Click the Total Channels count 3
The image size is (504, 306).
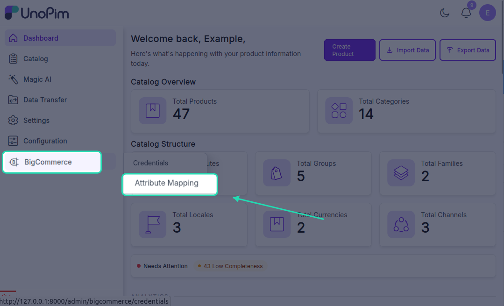tap(425, 228)
